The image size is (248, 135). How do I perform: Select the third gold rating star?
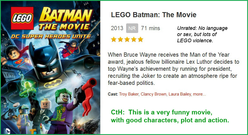click(x=127, y=39)
